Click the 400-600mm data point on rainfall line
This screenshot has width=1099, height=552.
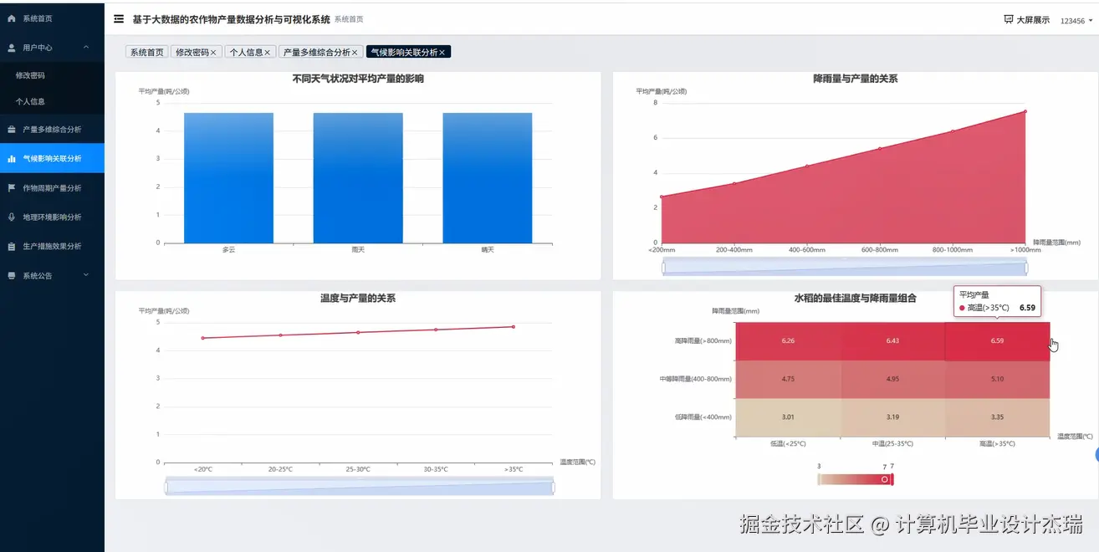pos(807,166)
